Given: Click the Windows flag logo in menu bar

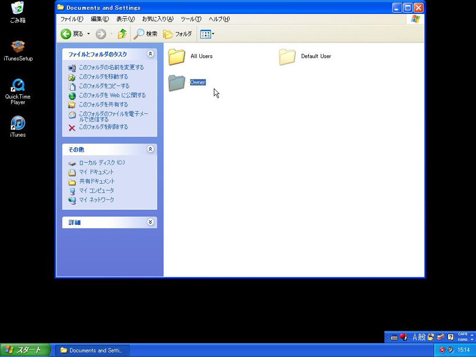Looking at the screenshot, I should click(416, 19).
